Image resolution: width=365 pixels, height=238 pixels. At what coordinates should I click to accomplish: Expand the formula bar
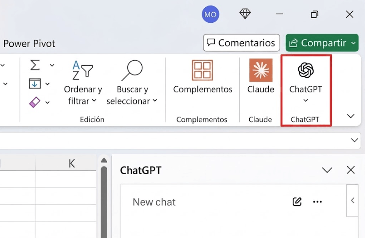click(x=354, y=140)
